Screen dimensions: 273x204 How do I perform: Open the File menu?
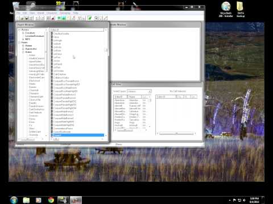[x=18, y=13]
